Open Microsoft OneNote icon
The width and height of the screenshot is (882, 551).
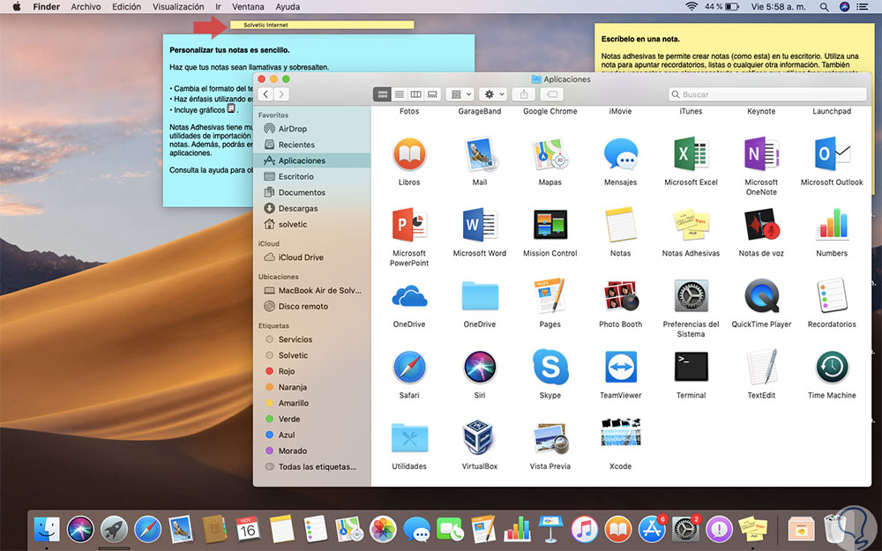[x=761, y=154]
